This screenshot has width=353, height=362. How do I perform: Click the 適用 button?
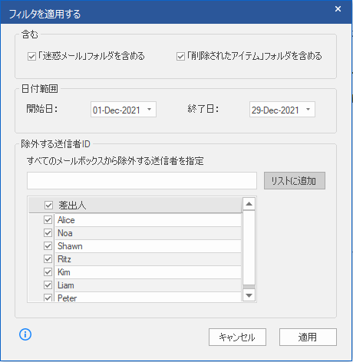point(308,337)
